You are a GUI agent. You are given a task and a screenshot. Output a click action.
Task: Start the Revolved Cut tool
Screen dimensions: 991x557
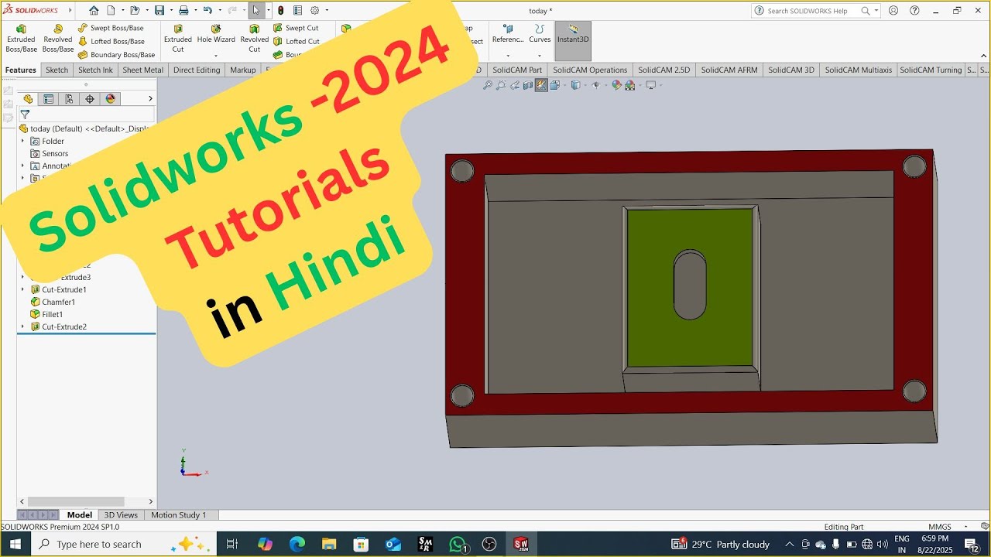[x=254, y=39]
